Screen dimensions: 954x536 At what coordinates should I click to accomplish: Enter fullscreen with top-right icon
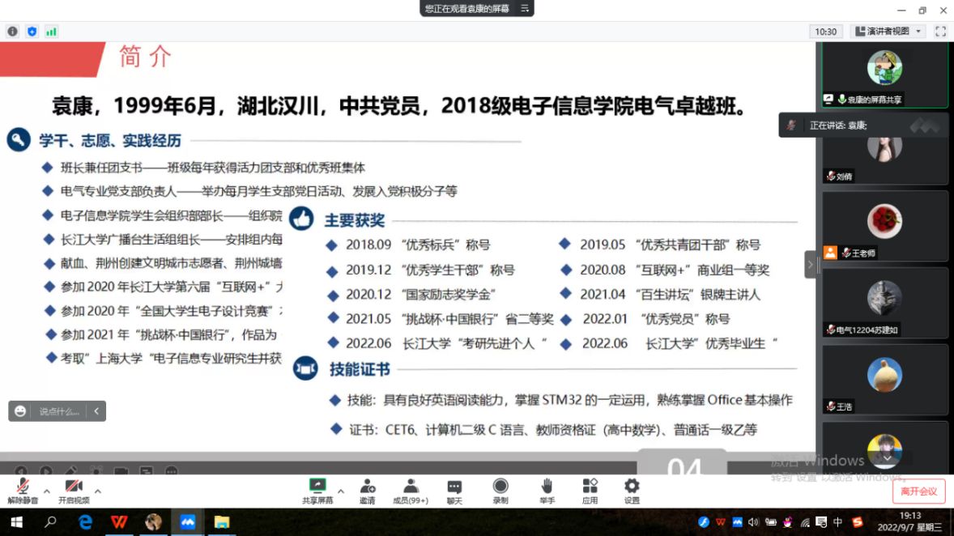coord(940,32)
